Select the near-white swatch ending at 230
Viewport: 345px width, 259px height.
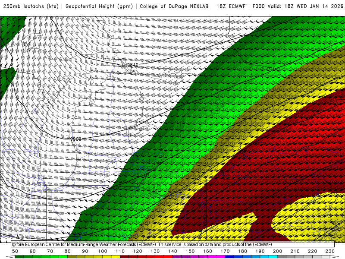click(326, 257)
